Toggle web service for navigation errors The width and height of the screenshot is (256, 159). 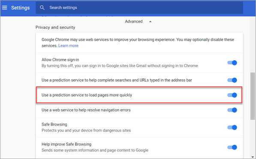[x=232, y=110]
